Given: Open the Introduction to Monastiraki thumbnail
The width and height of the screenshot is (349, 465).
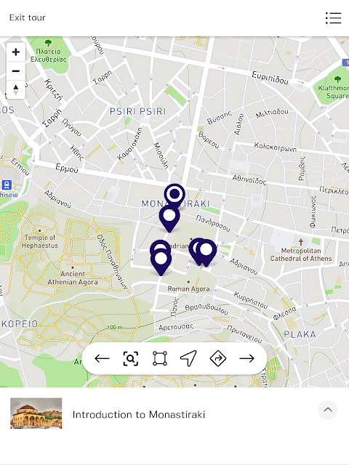Looking at the screenshot, I should point(36,413).
